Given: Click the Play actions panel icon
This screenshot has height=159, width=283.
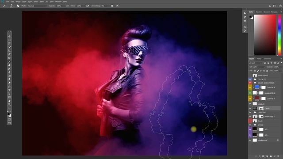Looking at the screenshot, I should tap(245, 13).
